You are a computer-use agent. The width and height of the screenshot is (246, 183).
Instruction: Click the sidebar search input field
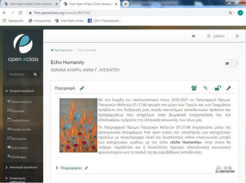[x=18, y=75]
